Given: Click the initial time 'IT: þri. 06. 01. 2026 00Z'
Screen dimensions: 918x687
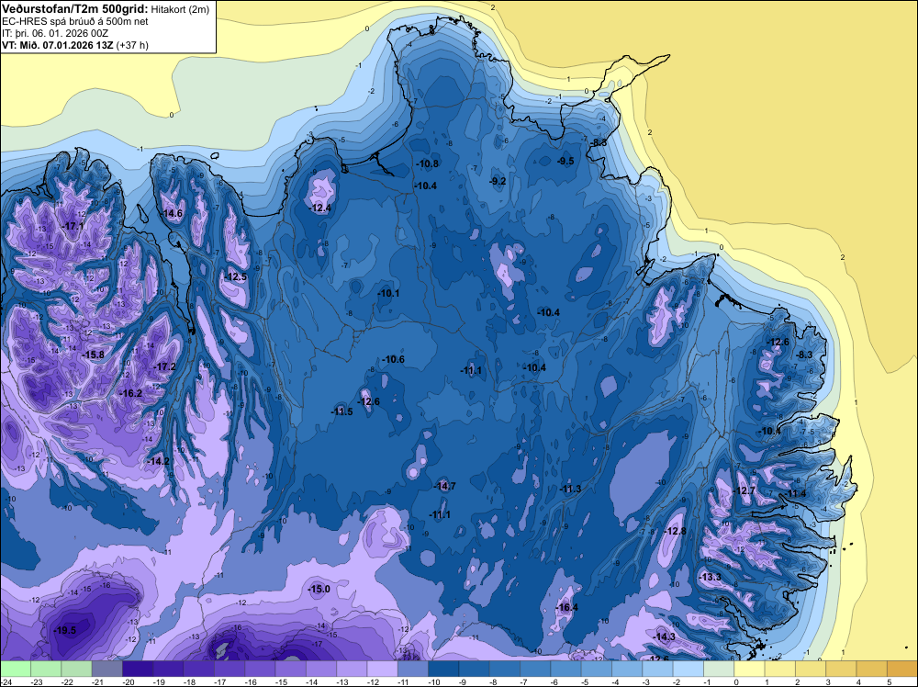Looking at the screenshot, I should (x=55, y=33).
